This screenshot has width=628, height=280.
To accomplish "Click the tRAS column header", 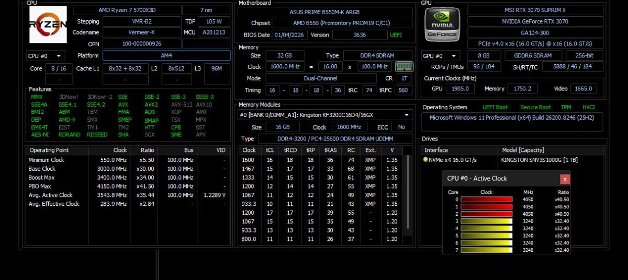I will tap(330, 150).
